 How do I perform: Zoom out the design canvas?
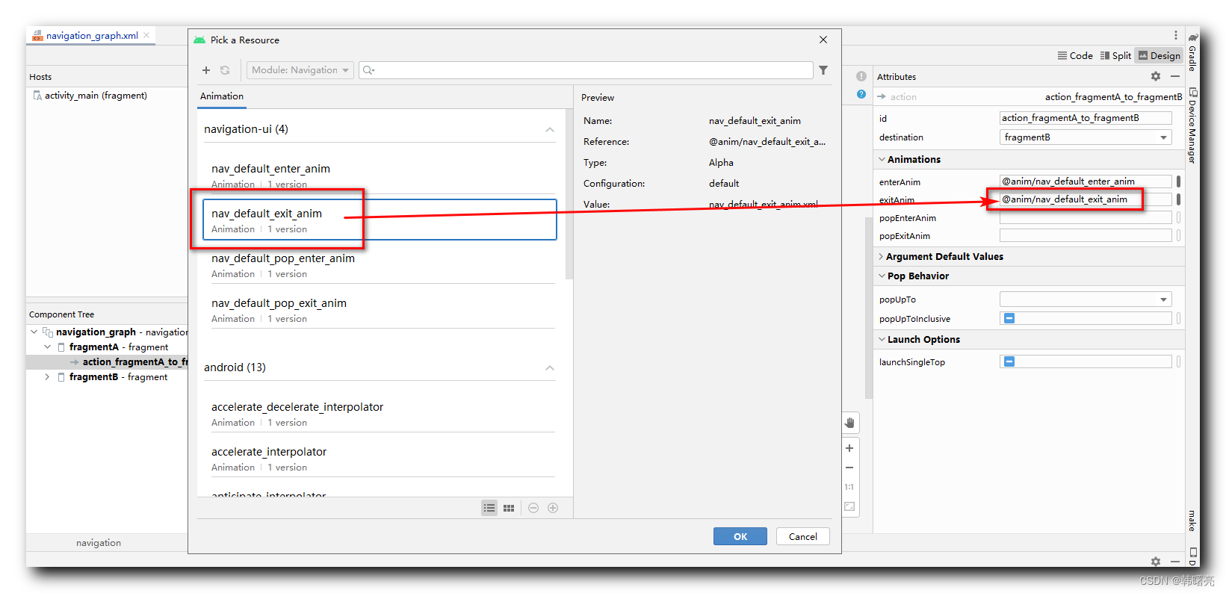point(849,468)
